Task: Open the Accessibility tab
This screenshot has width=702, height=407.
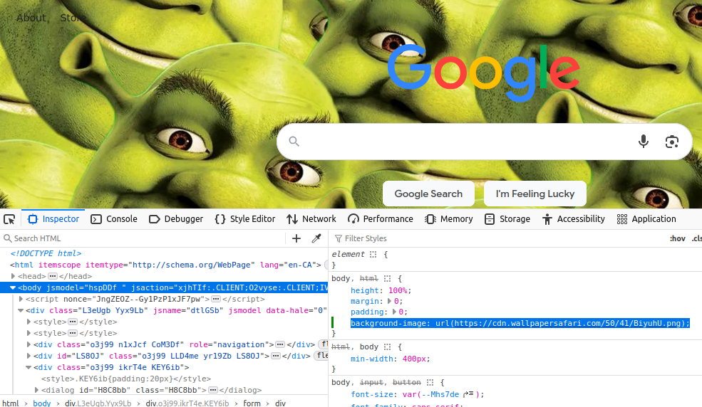Action: pos(574,219)
